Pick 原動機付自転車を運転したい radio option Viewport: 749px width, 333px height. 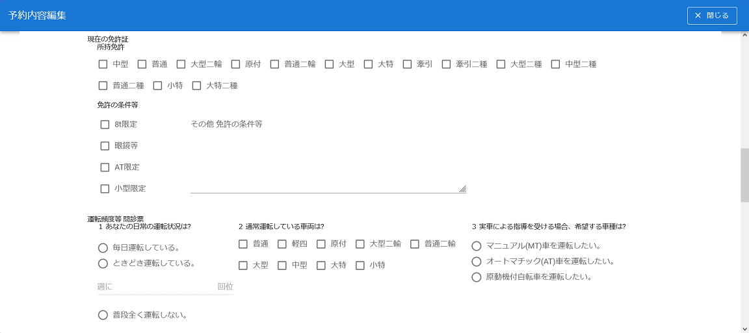click(477, 277)
